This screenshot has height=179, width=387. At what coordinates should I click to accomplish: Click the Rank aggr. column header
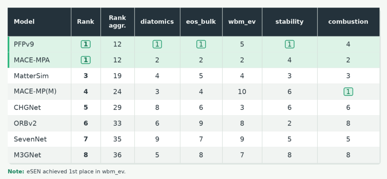pyautogui.click(x=118, y=22)
